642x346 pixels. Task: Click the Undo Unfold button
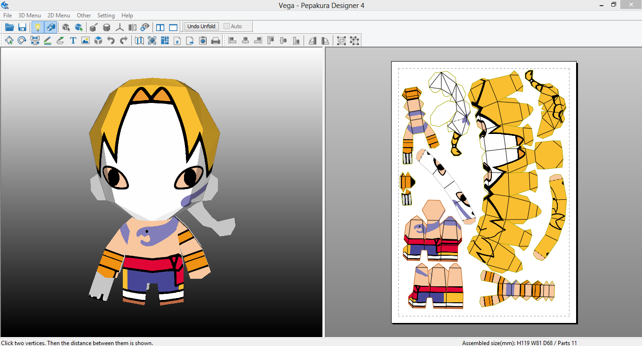coord(201,26)
